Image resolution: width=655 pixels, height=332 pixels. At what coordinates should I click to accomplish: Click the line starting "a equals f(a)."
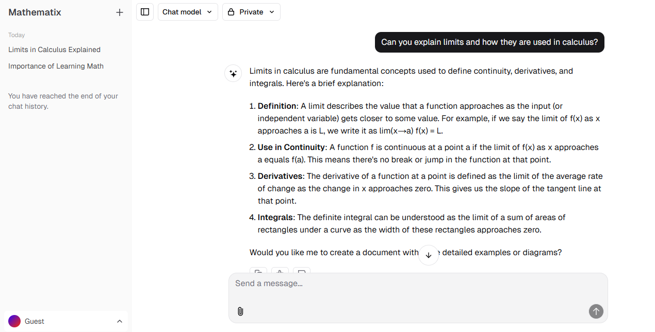[x=404, y=160]
